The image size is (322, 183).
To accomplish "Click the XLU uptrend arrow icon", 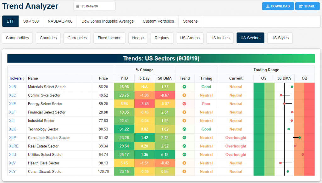I will [x=184, y=155].
